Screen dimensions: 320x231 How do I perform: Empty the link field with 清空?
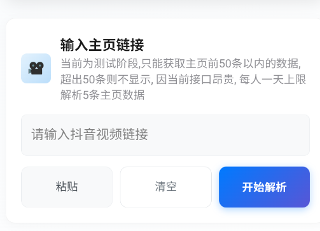point(166,186)
